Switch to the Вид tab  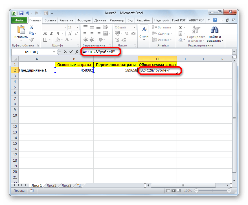130,20
